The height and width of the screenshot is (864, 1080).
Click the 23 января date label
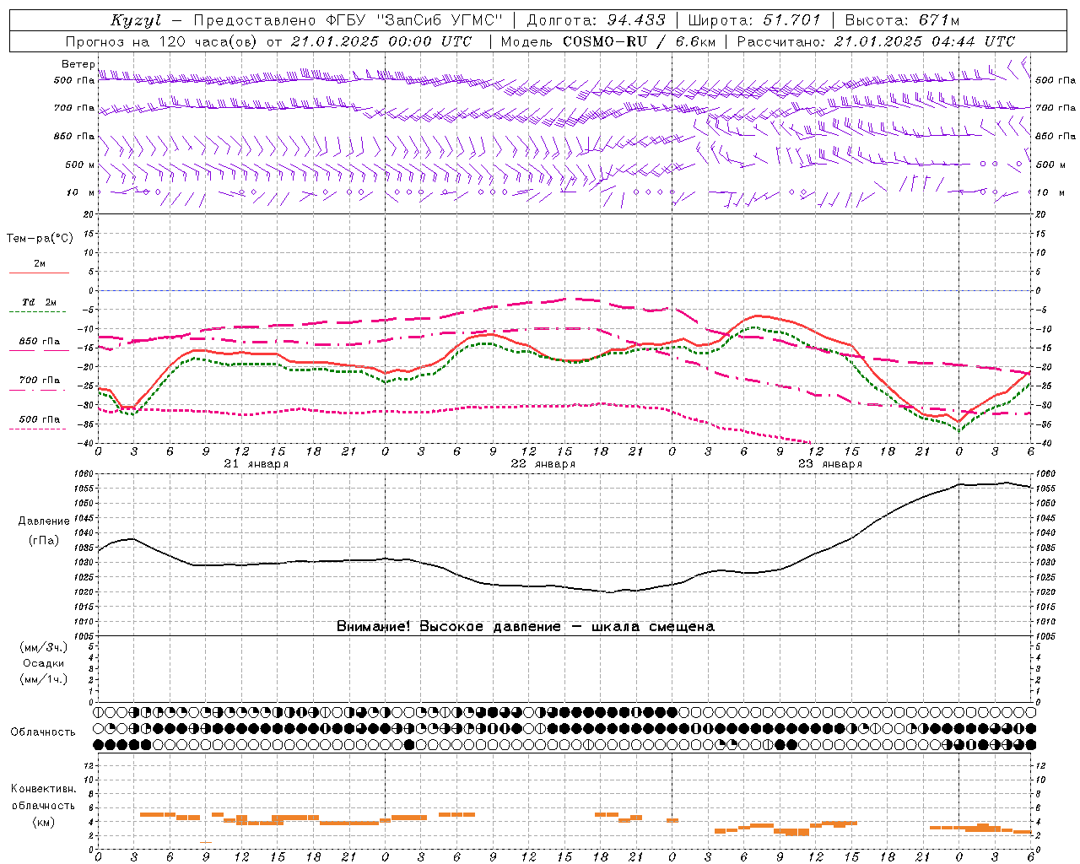click(x=829, y=464)
